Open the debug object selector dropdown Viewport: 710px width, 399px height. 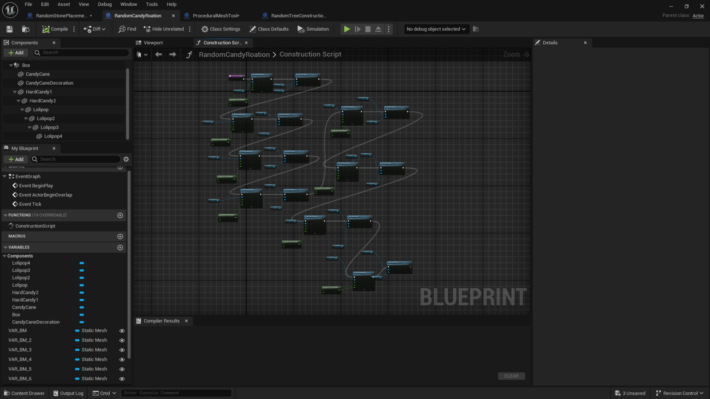pos(436,29)
